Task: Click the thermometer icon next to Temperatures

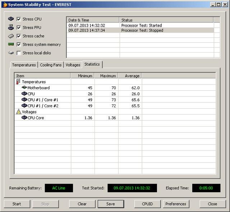Action: [x=18, y=82]
